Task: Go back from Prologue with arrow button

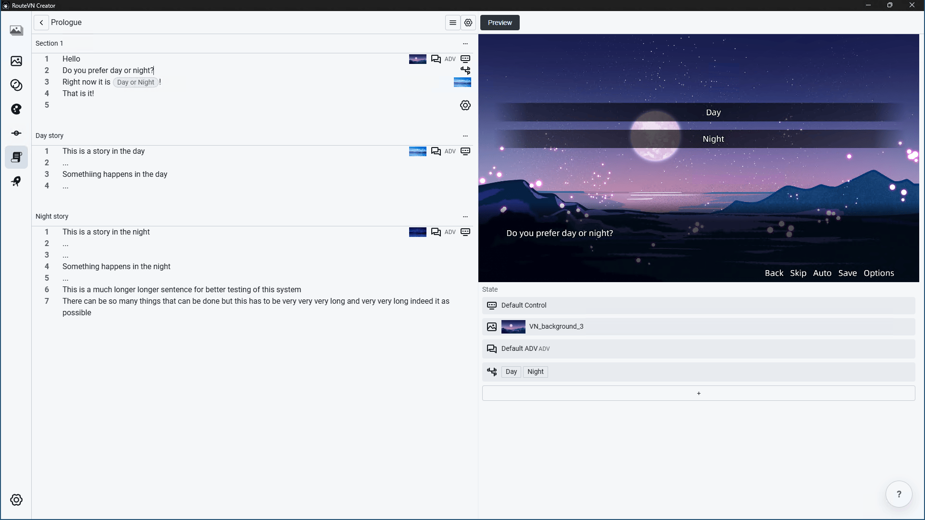Action: 41,23
